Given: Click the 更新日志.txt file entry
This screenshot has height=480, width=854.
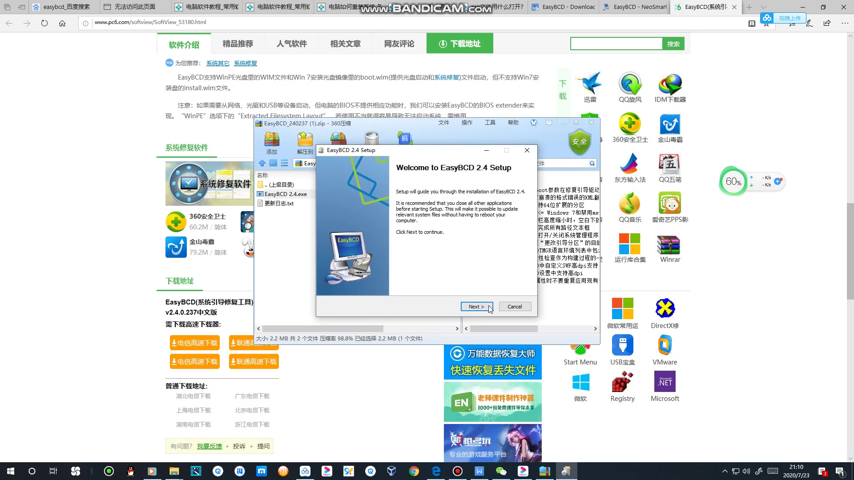Looking at the screenshot, I should pyautogui.click(x=280, y=203).
